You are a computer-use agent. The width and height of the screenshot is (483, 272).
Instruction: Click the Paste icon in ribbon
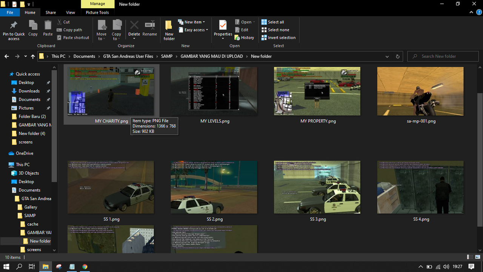[48, 29]
